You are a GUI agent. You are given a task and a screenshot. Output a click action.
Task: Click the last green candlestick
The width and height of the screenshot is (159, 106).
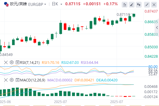[134, 15]
